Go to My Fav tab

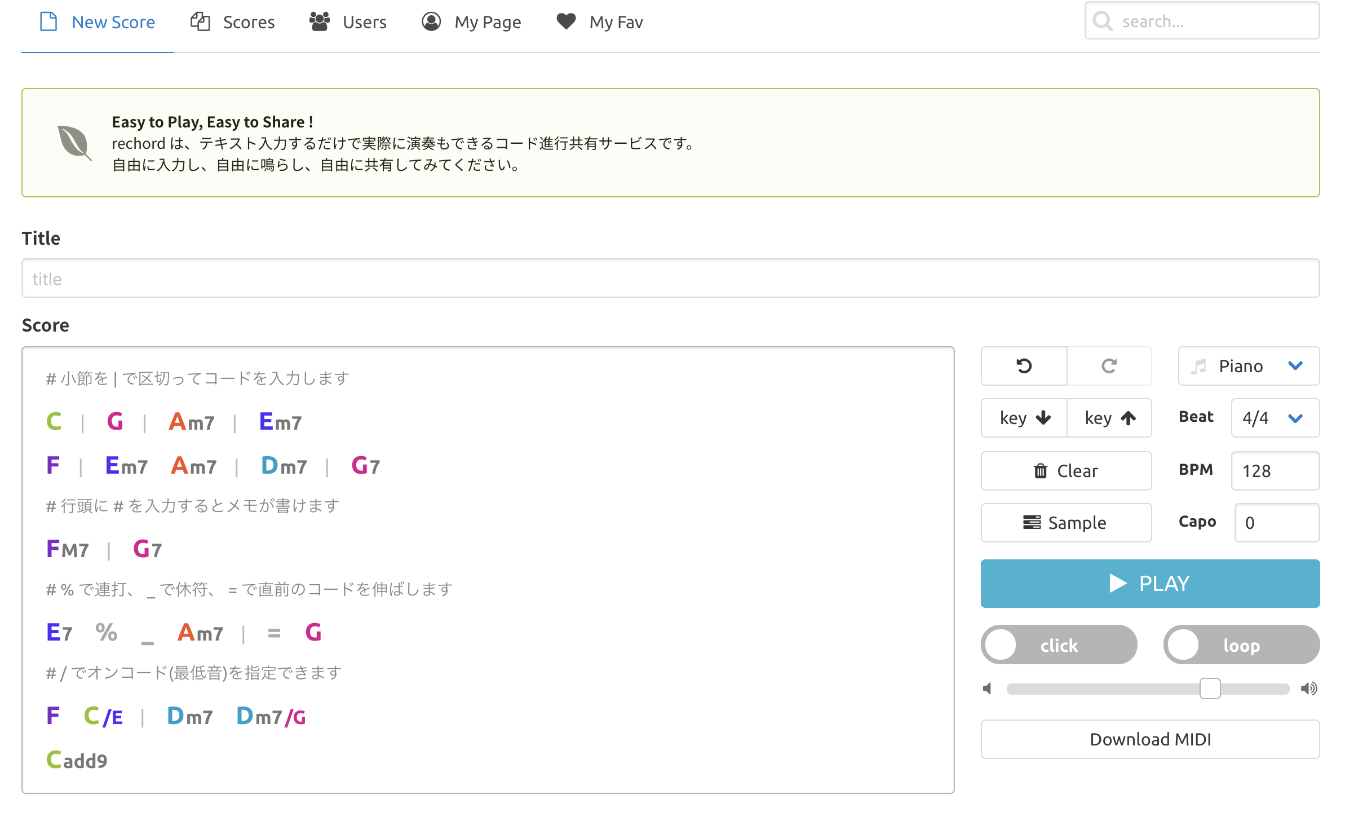point(599,22)
